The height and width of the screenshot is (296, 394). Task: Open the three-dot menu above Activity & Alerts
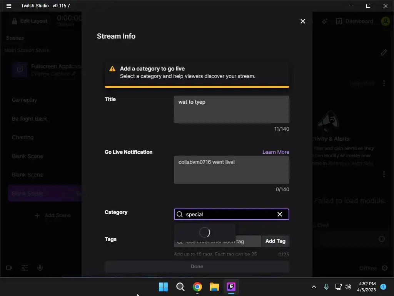click(384, 83)
